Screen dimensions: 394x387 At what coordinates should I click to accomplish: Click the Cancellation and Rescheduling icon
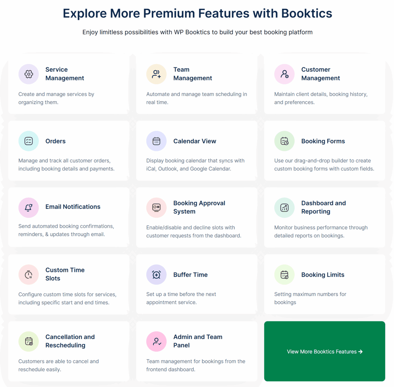point(29,341)
